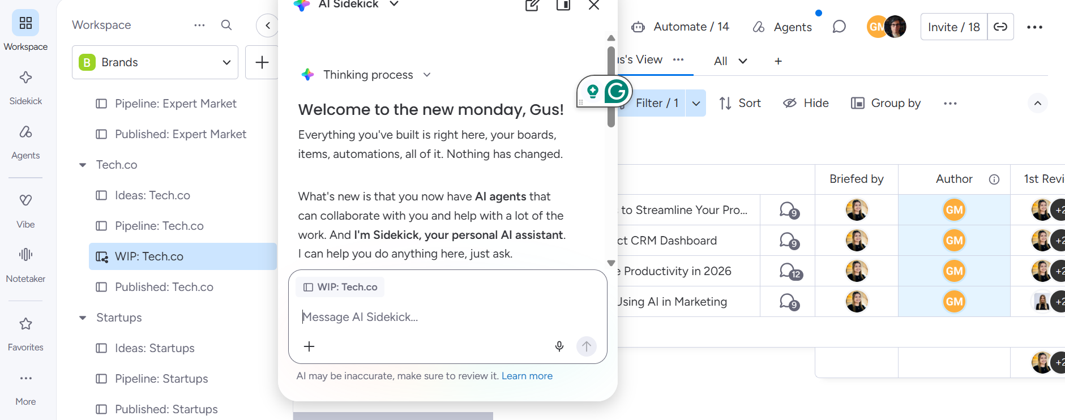The image size is (1065, 420).
Task: Open More options in left rail
Action: tap(25, 388)
